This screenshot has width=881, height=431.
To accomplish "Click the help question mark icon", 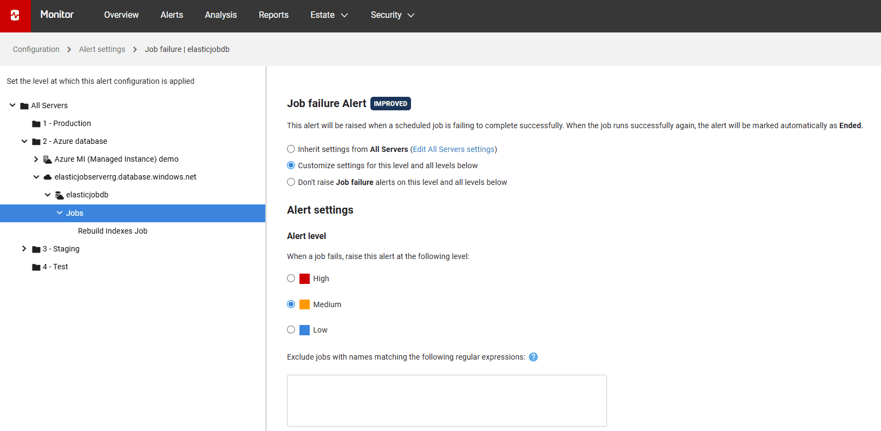I will pos(533,357).
